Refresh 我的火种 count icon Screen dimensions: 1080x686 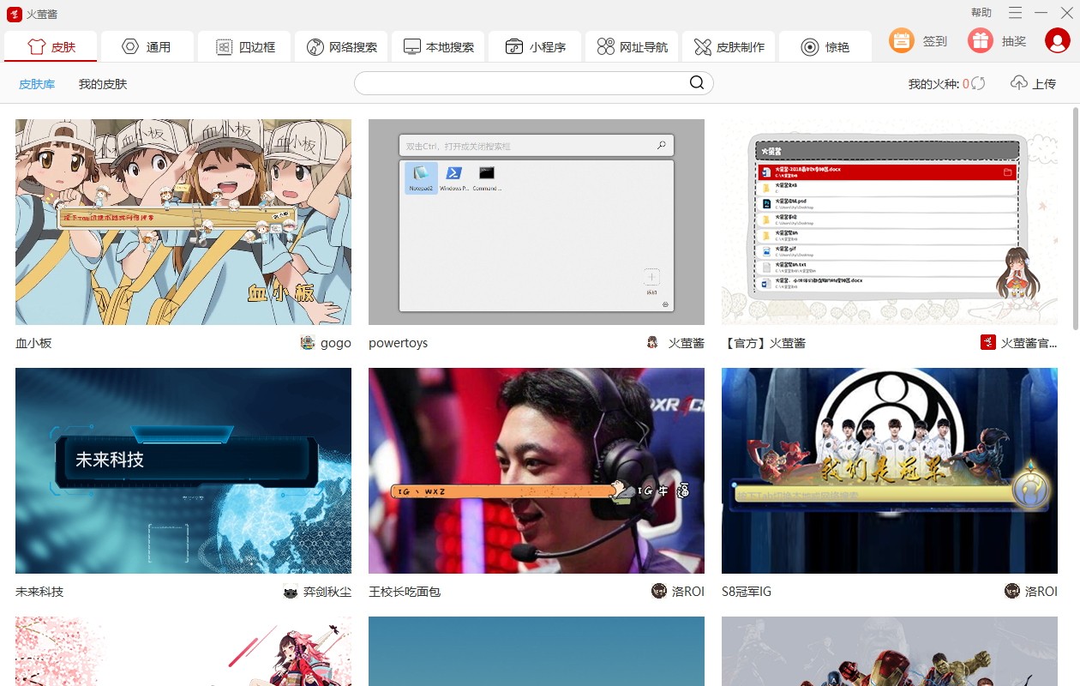978,84
